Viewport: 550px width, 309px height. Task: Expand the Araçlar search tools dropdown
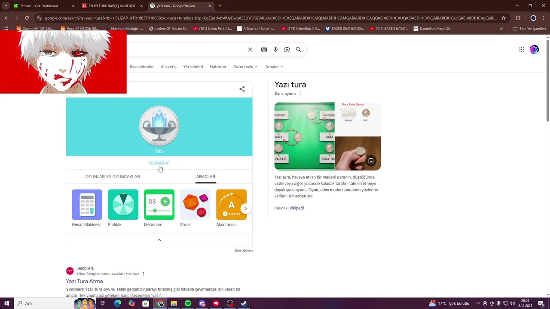274,67
